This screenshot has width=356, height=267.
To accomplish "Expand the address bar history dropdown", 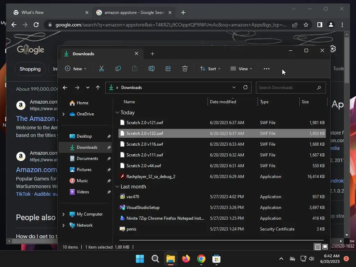I will (x=234, y=87).
